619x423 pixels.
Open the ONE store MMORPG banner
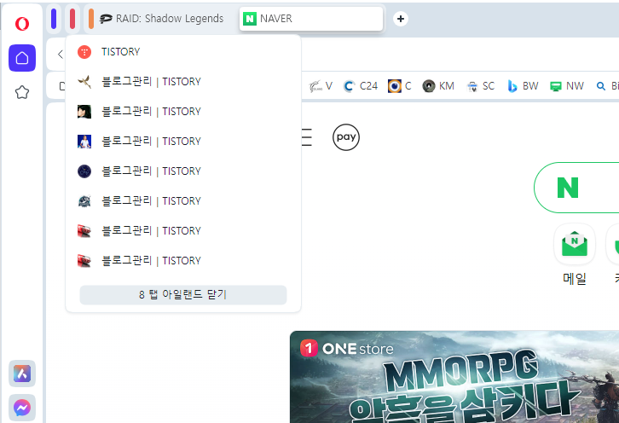(x=454, y=377)
